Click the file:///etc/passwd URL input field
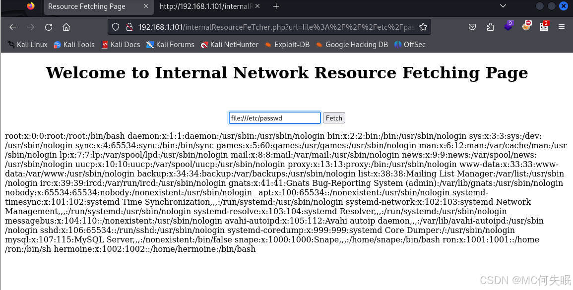 tap(275, 118)
